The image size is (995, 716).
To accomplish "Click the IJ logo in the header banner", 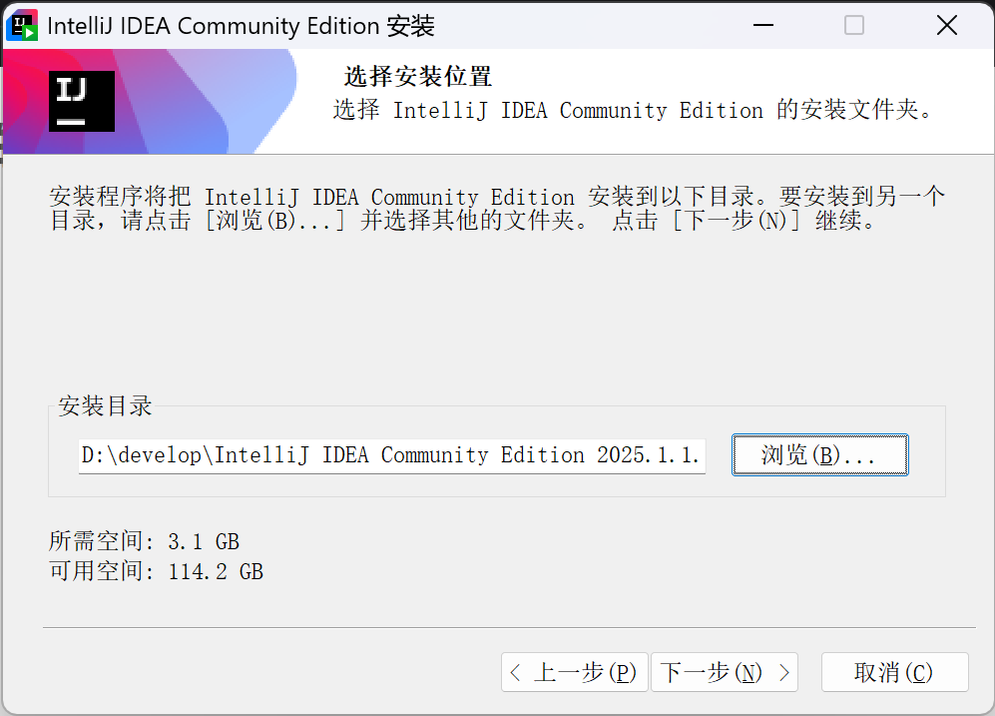I will coord(81,101).
